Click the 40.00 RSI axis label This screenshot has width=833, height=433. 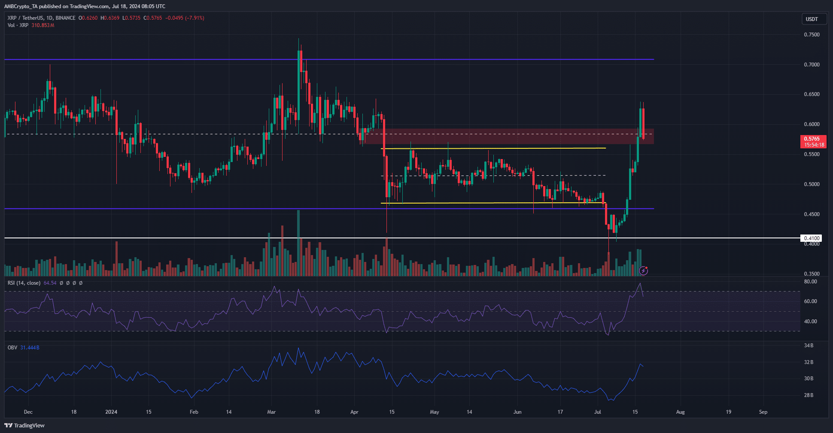[810, 322]
